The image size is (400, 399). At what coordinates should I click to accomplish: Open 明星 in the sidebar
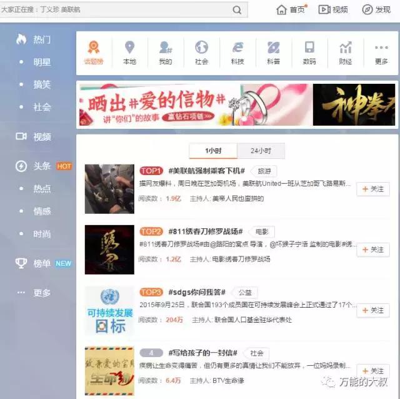tap(42, 63)
